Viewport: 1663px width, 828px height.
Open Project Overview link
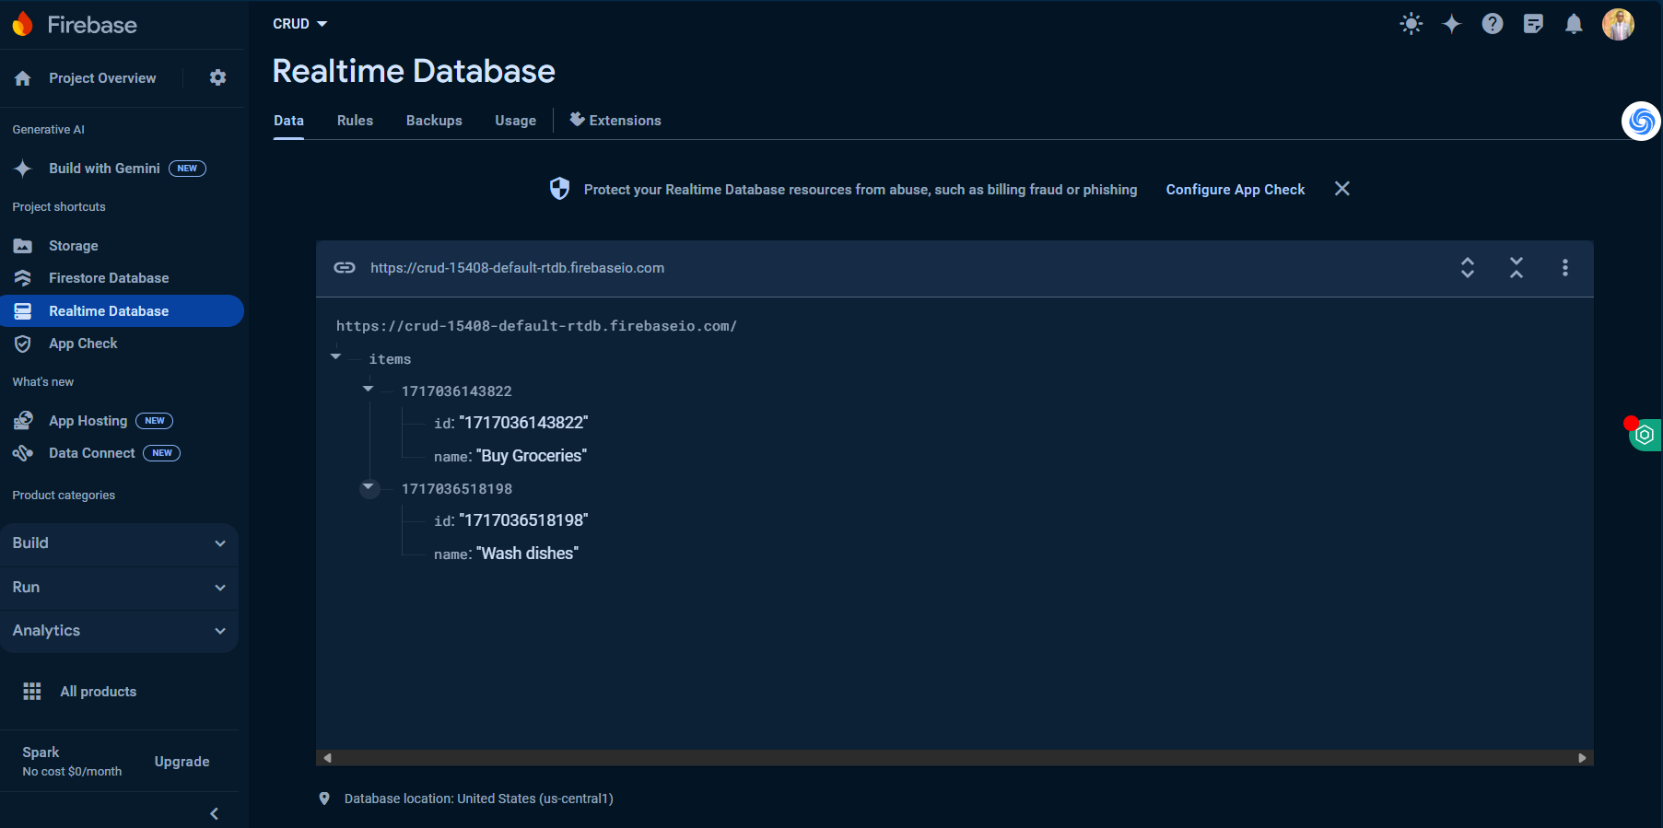tap(102, 78)
